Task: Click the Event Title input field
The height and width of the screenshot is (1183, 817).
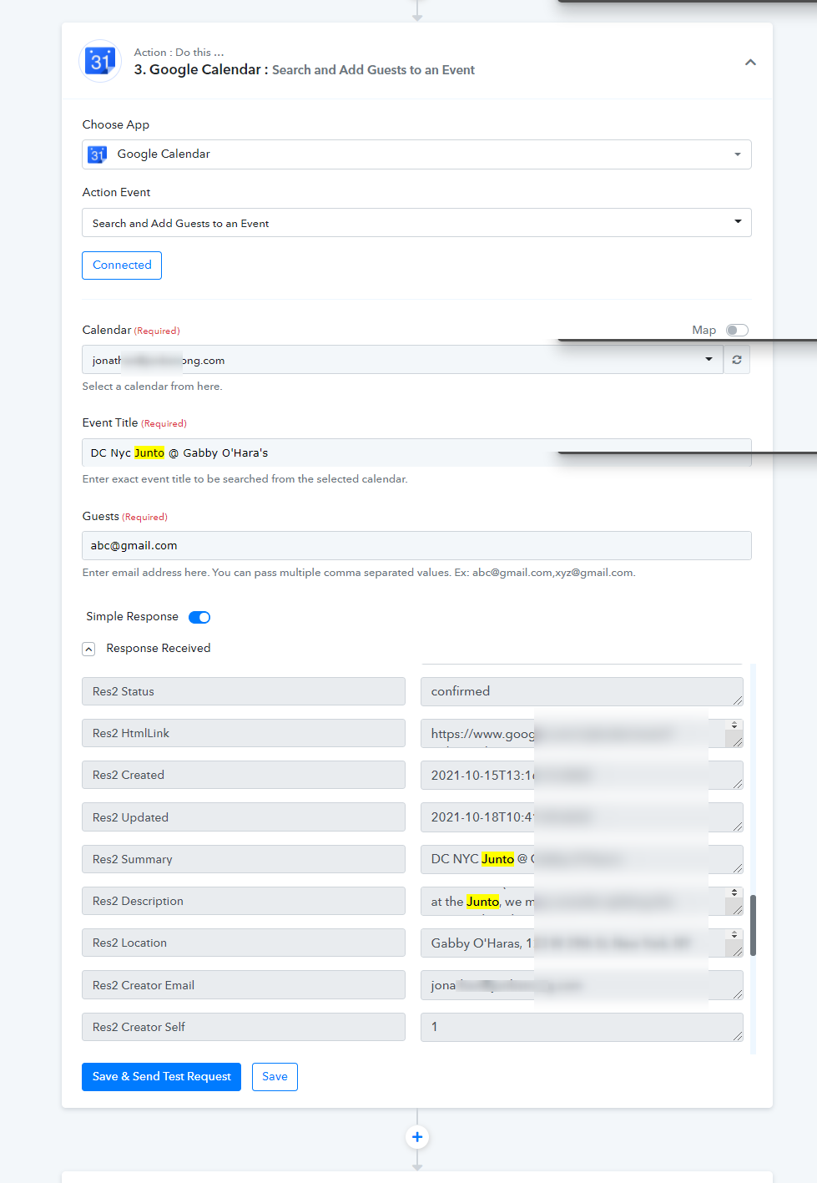Action: pos(416,452)
